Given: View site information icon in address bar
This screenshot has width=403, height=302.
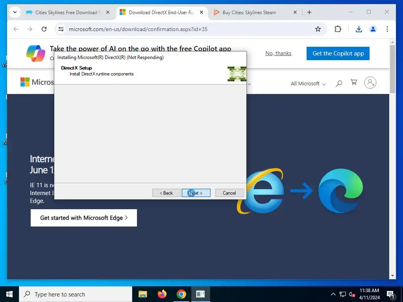Looking at the screenshot, I should [61, 29].
